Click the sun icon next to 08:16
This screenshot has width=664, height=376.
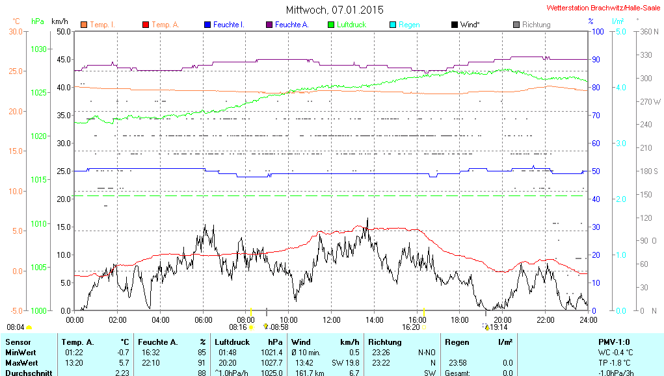tap(252, 327)
